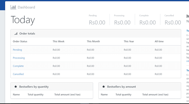
Task: Click the Bestsellers by amount panel title
Action: [121, 87]
